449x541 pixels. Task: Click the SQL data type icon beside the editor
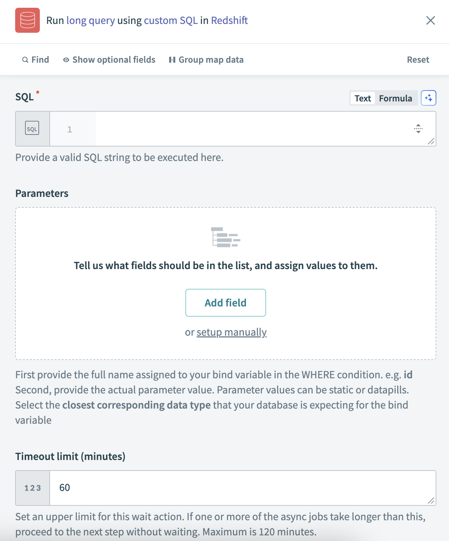click(x=32, y=129)
